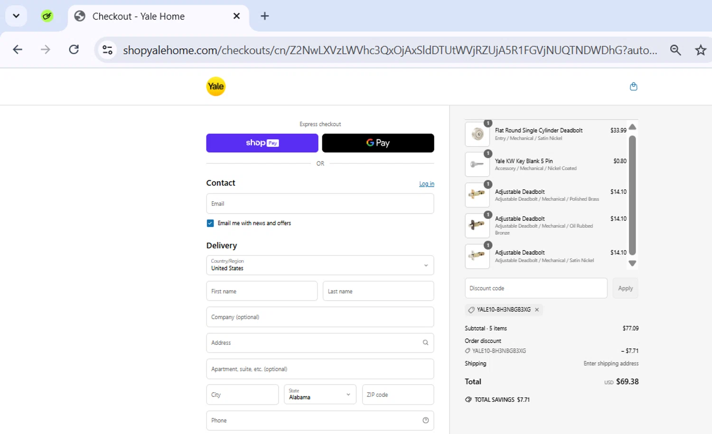Untick Email me with news and offers
The image size is (712, 434).
tap(210, 223)
